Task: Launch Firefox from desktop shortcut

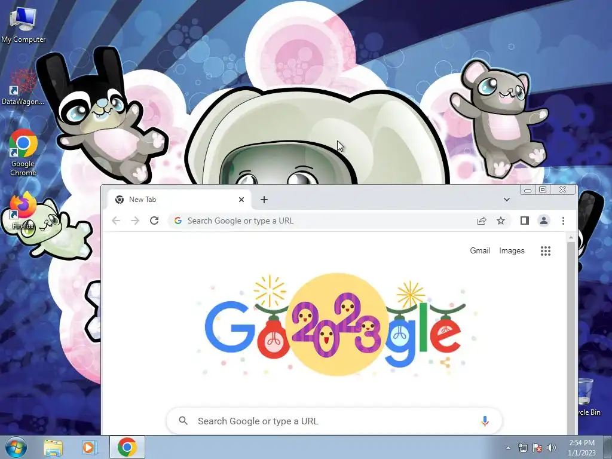Action: coord(23,210)
